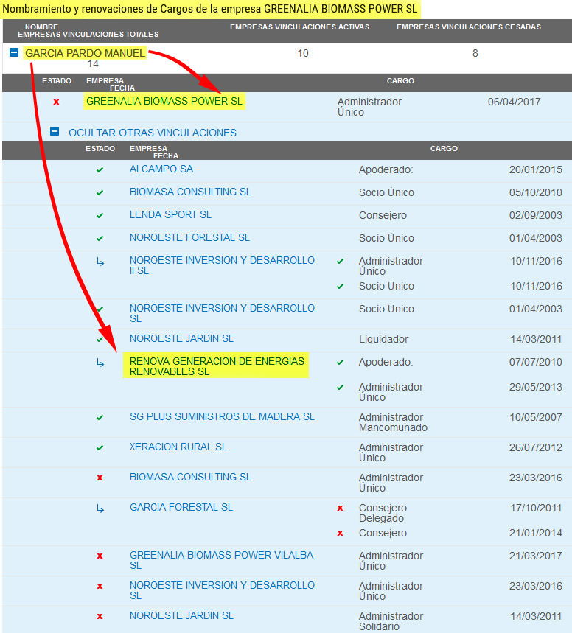Open the GARCIA PARDO MANUEL link

click(85, 53)
